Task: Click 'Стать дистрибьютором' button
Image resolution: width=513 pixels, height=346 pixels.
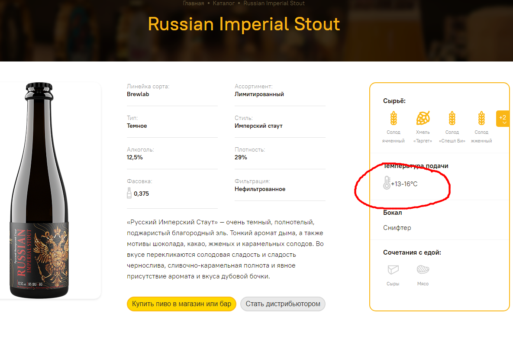Action: coord(283,304)
